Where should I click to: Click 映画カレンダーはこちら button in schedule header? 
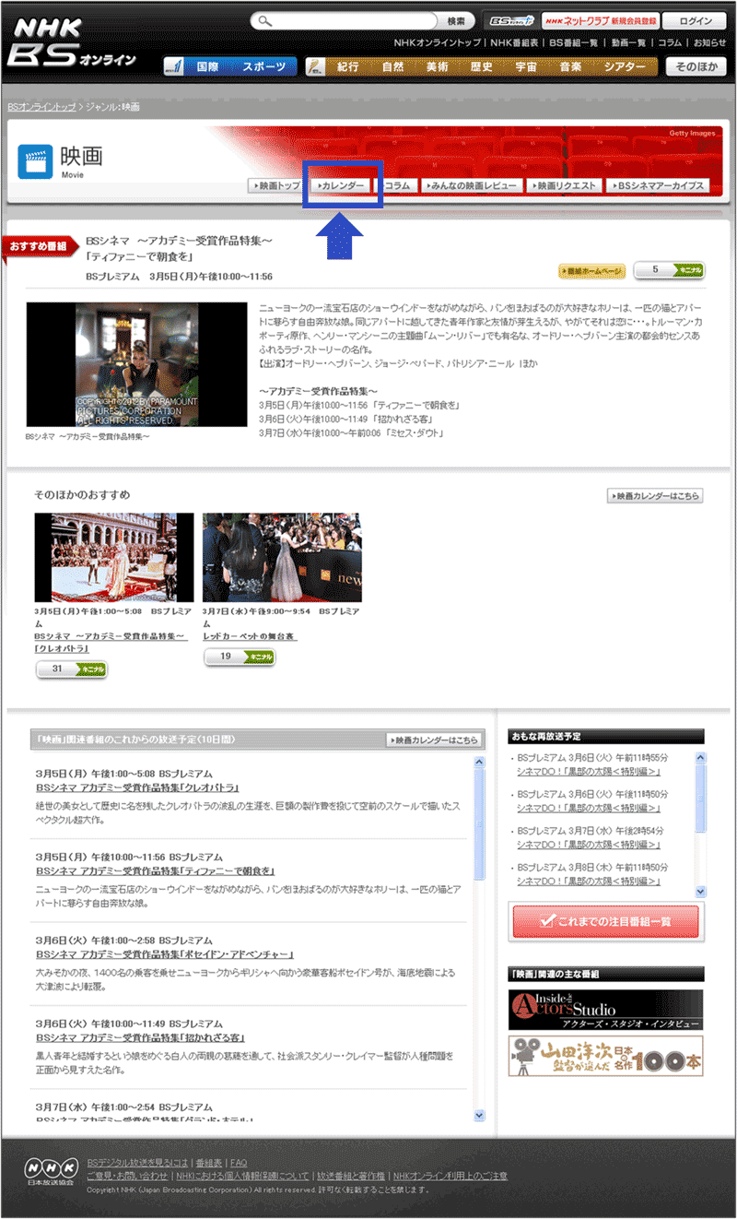click(434, 740)
